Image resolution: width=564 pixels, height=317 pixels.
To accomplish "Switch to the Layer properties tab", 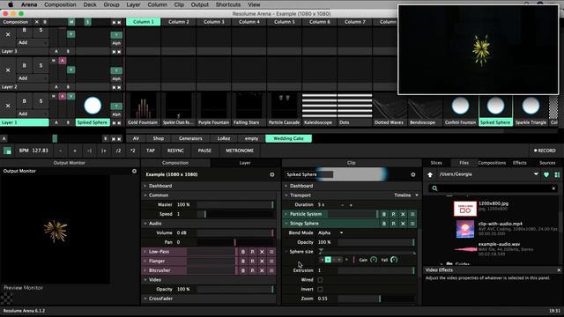I will [x=245, y=163].
